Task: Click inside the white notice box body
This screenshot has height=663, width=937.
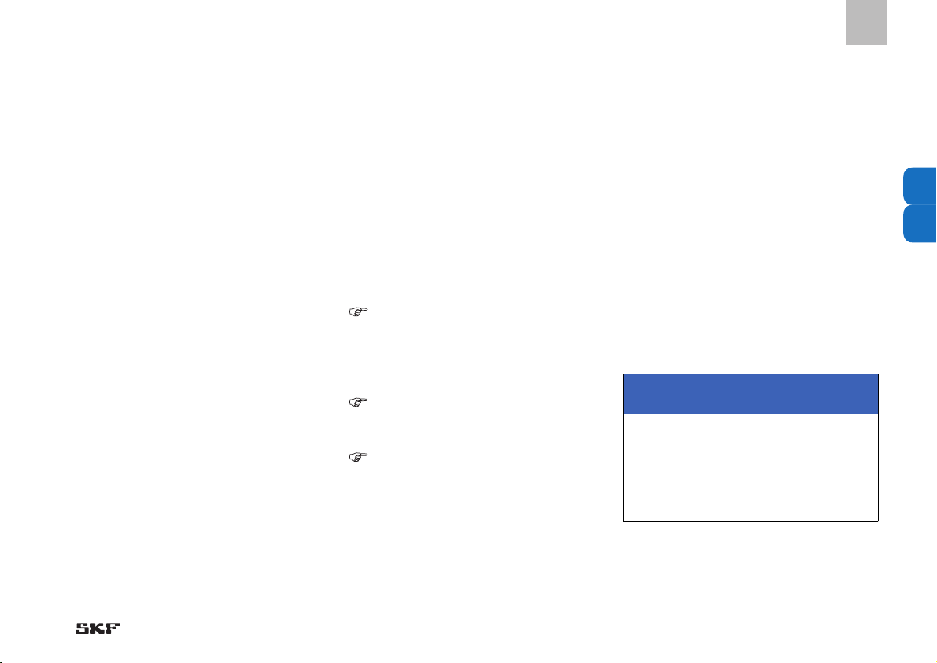Action: click(751, 468)
